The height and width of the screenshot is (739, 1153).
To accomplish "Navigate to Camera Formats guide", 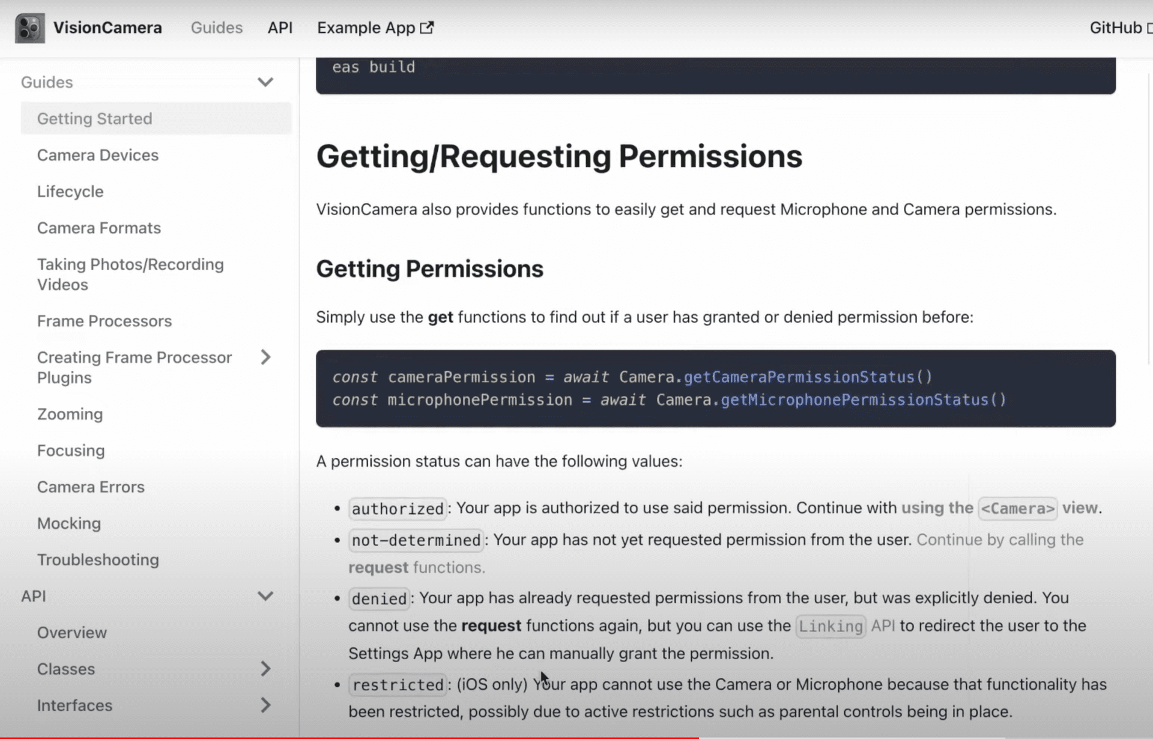I will coord(99,228).
